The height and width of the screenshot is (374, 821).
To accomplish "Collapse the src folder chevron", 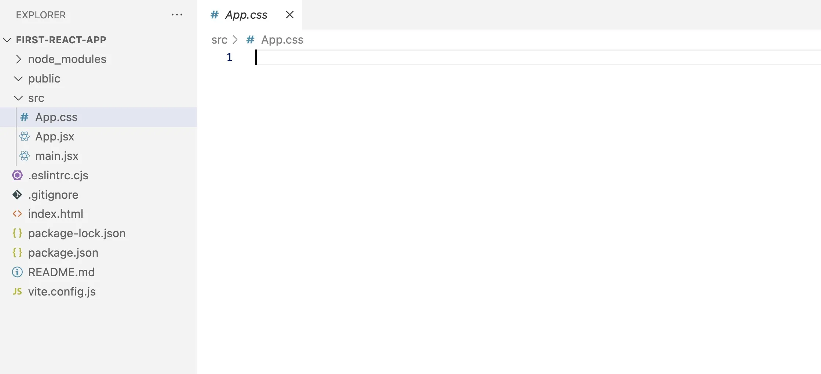I will click(x=18, y=98).
